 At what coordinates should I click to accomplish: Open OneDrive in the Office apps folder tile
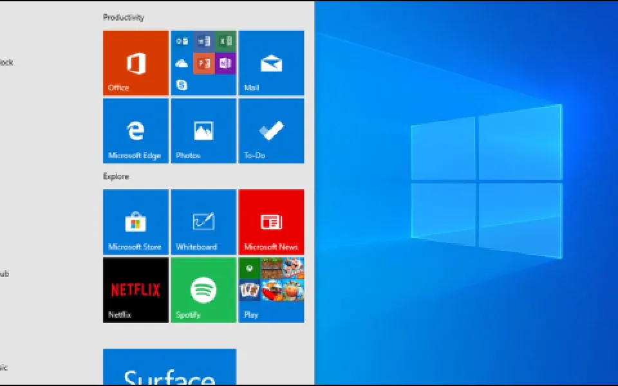(x=182, y=63)
